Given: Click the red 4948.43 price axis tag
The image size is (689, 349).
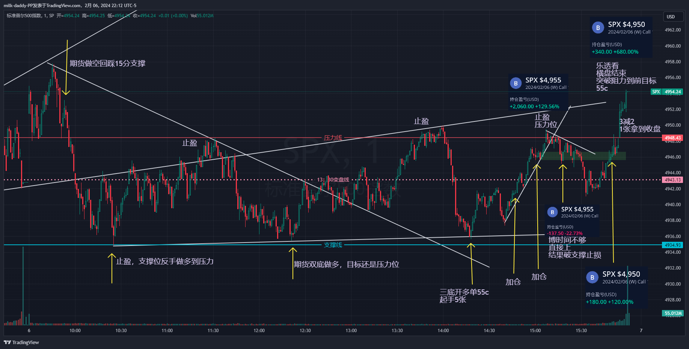Looking at the screenshot, I should click(672, 138).
